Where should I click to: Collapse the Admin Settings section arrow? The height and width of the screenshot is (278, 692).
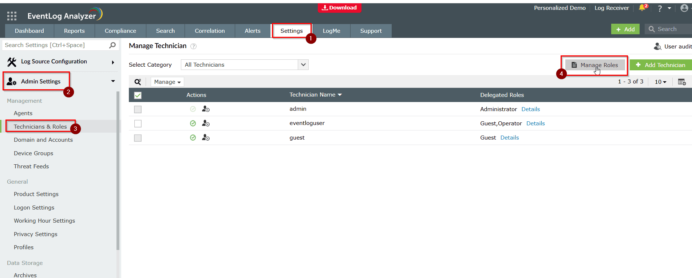point(113,81)
